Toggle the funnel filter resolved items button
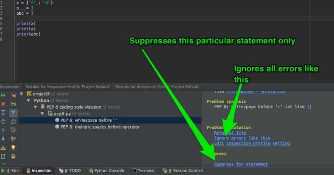The height and width of the screenshot is (175, 334). click(13, 113)
